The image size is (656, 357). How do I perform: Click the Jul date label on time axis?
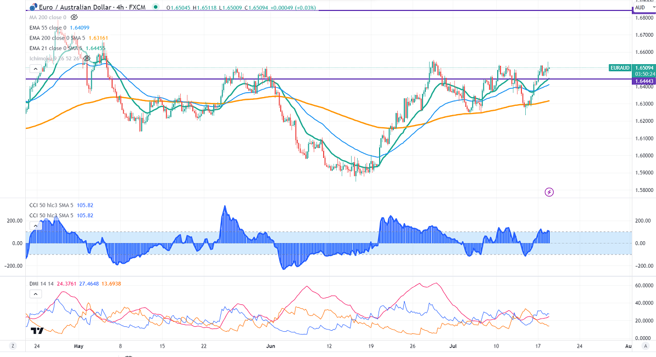[453, 346]
